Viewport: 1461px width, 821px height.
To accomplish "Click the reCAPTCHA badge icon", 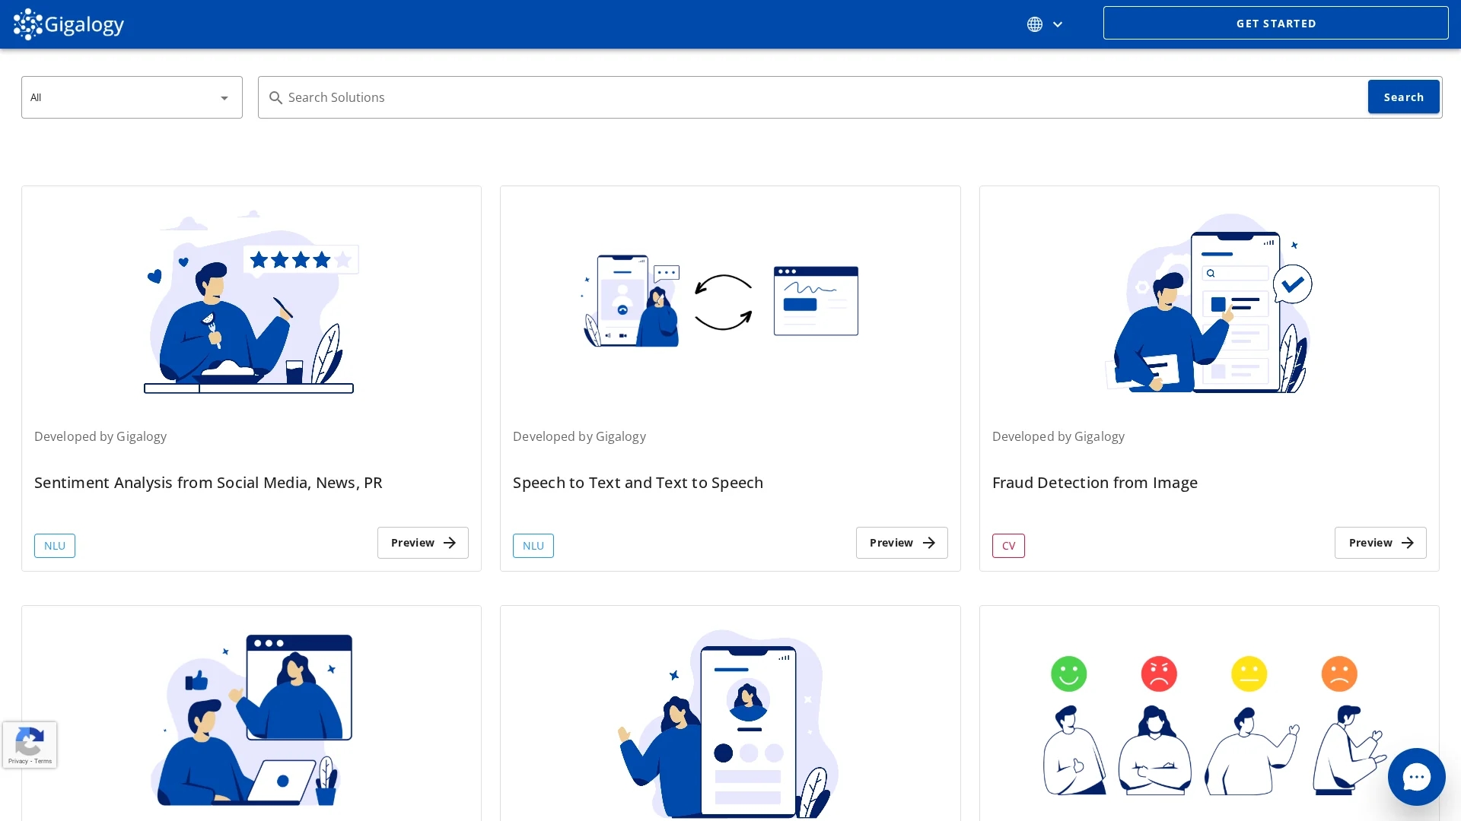I will pos(29,741).
